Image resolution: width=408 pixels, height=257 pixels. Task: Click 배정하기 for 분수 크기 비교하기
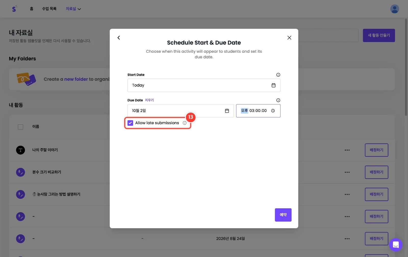pyautogui.click(x=376, y=172)
